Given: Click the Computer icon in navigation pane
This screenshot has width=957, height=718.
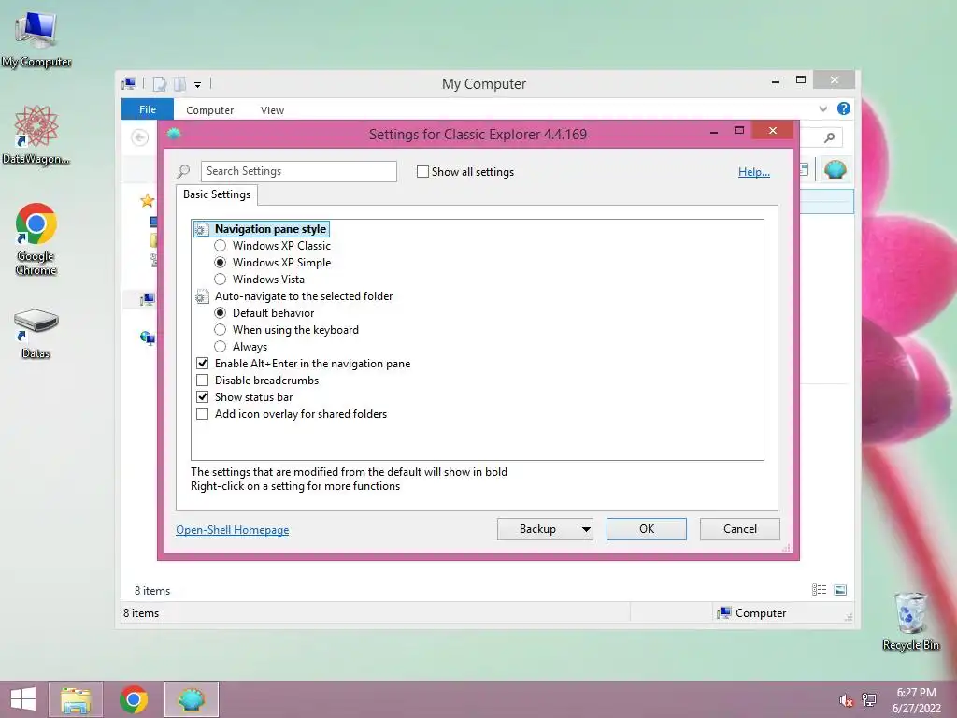Looking at the screenshot, I should tap(147, 299).
